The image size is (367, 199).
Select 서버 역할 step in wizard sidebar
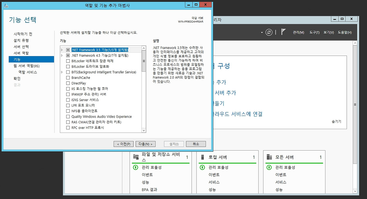[x=21, y=53]
